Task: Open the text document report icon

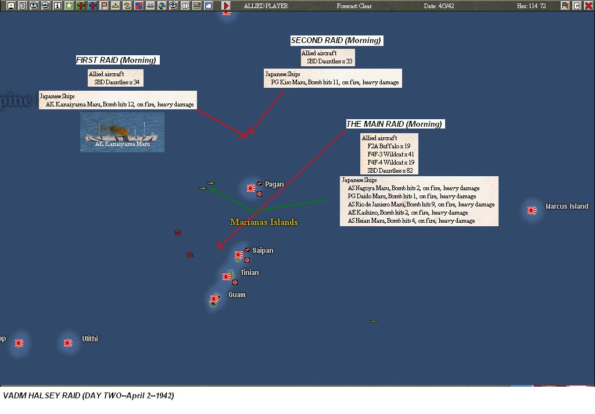Action: tap(23, 6)
